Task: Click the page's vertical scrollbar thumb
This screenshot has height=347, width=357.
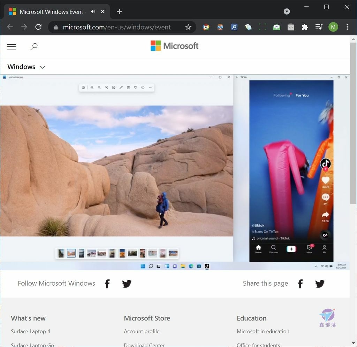Action: (x=353, y=123)
